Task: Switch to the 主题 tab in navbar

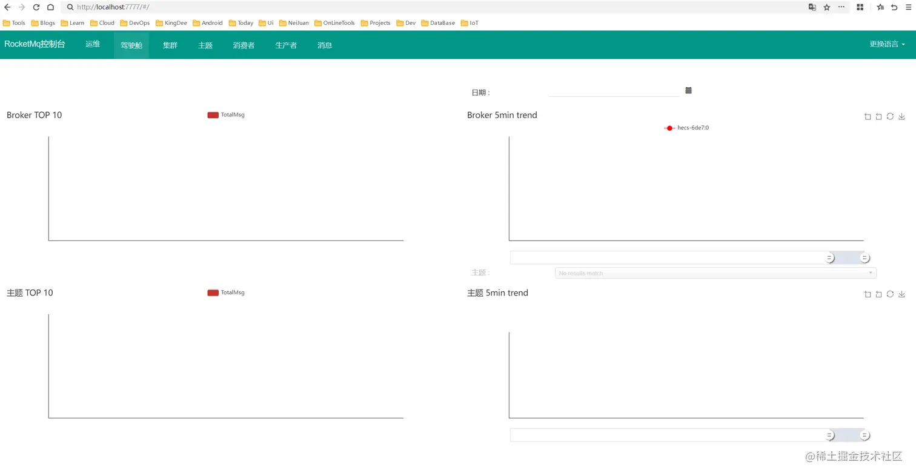Action: coord(205,45)
